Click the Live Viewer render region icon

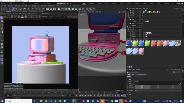tap(29, 17)
